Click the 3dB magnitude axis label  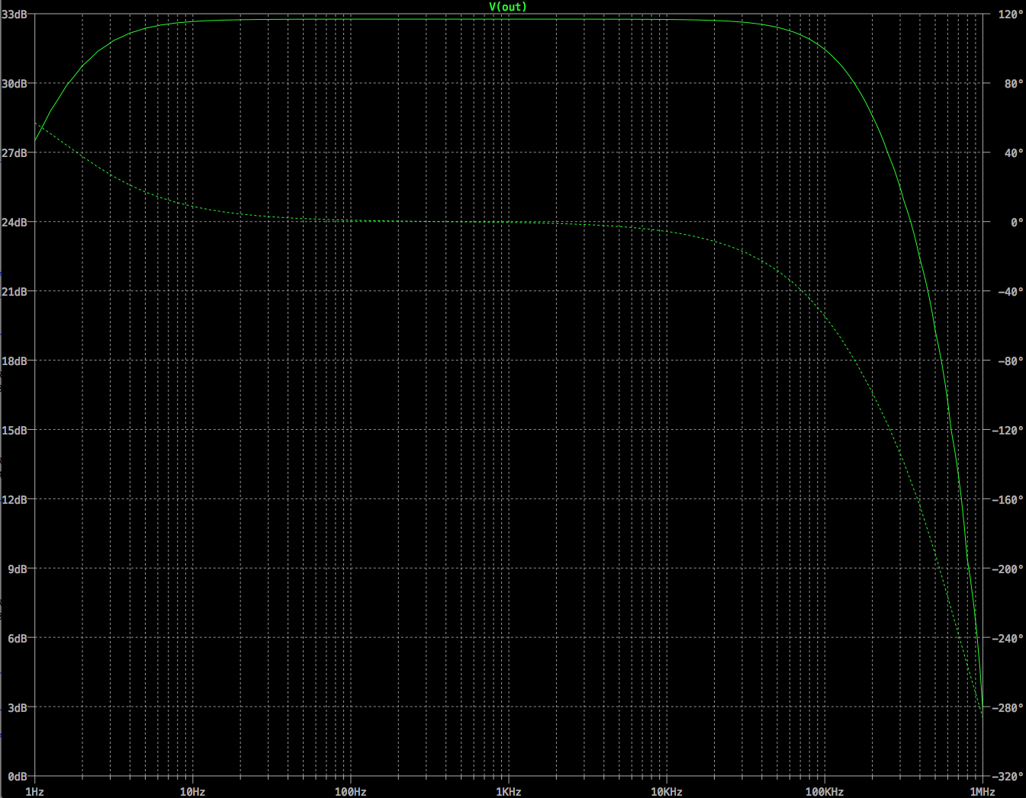18,707
